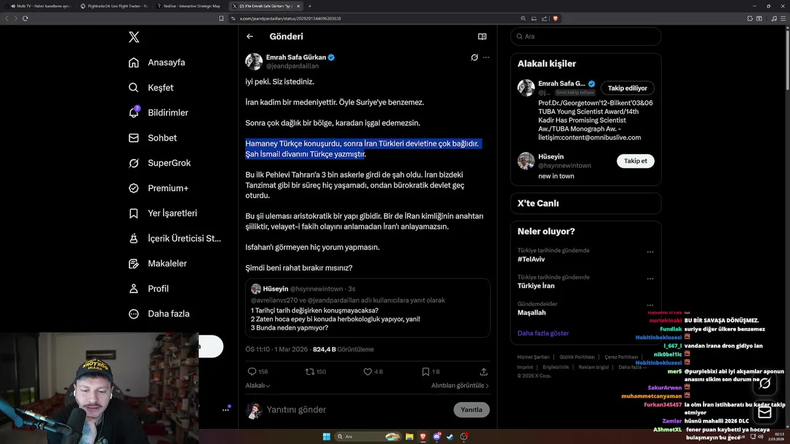This screenshot has width=790, height=444.
Task: Open SuperGrok from the sidebar
Action: click(159, 163)
